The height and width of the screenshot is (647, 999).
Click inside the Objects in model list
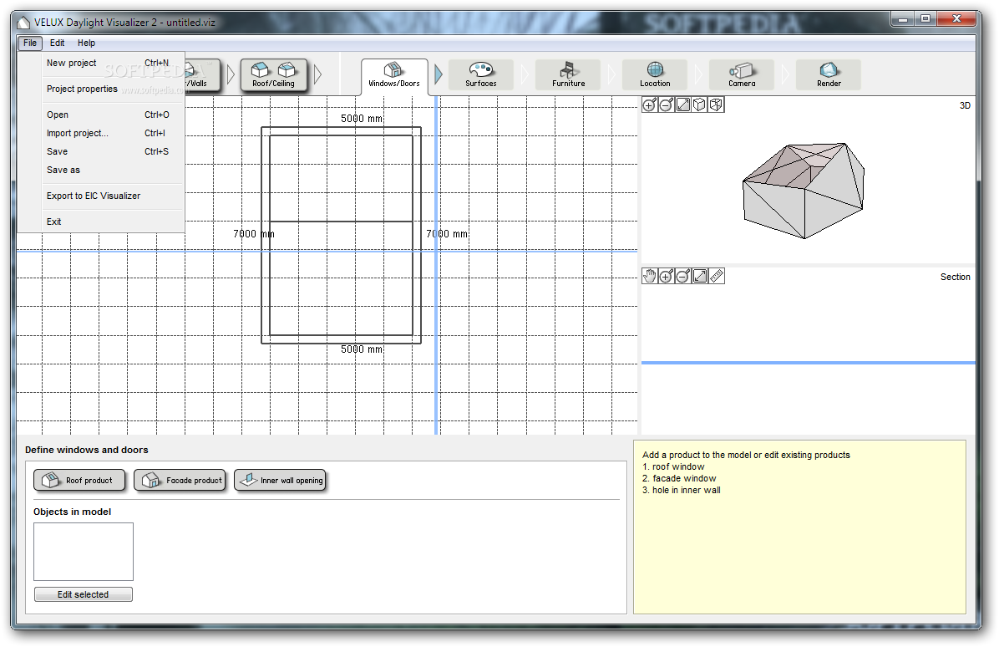click(x=84, y=552)
